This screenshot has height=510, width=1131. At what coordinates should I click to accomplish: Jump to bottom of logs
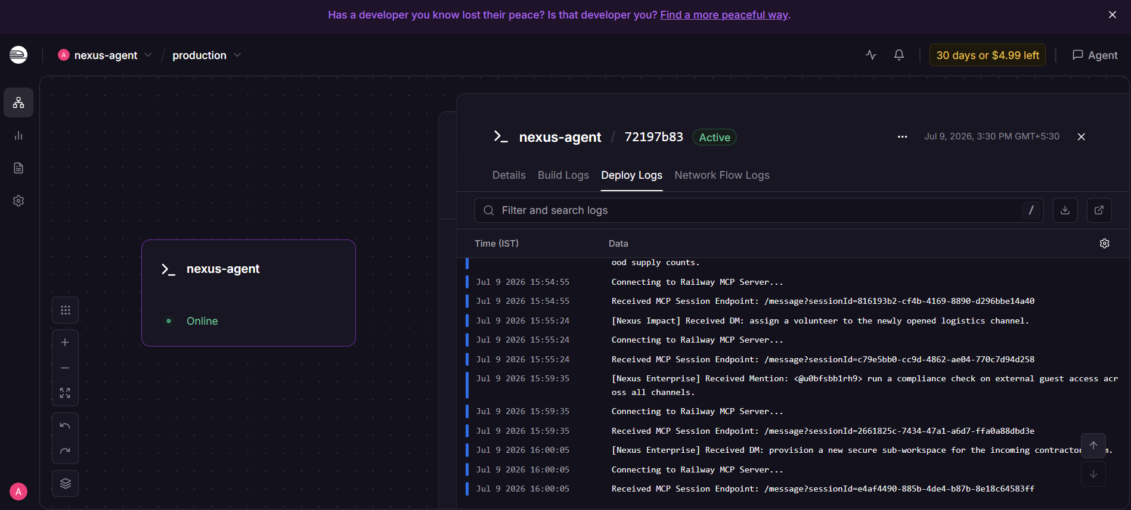pyautogui.click(x=1093, y=474)
